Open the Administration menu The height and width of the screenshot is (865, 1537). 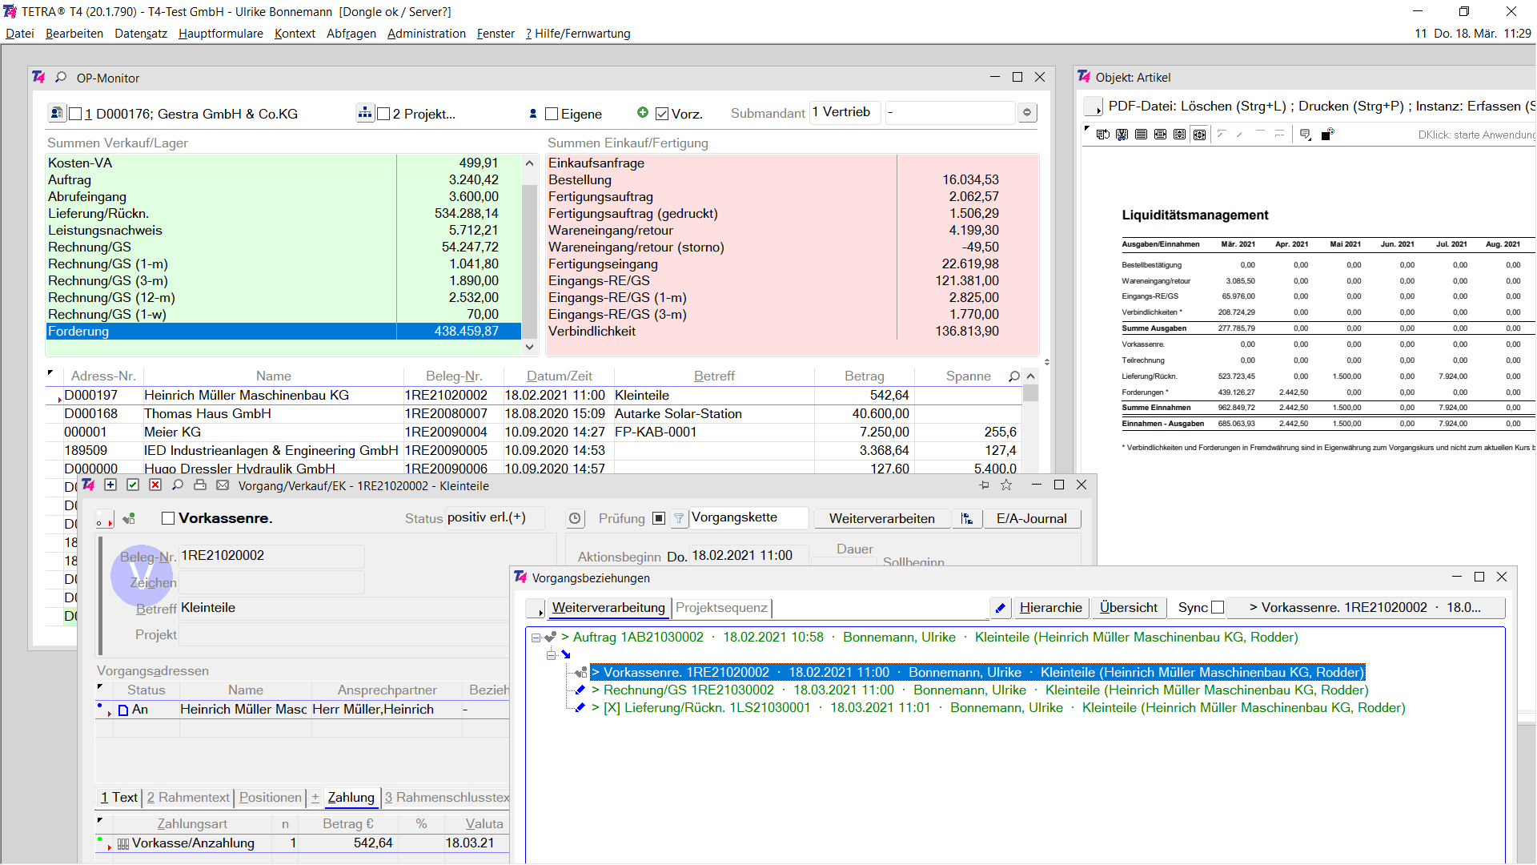coord(427,34)
